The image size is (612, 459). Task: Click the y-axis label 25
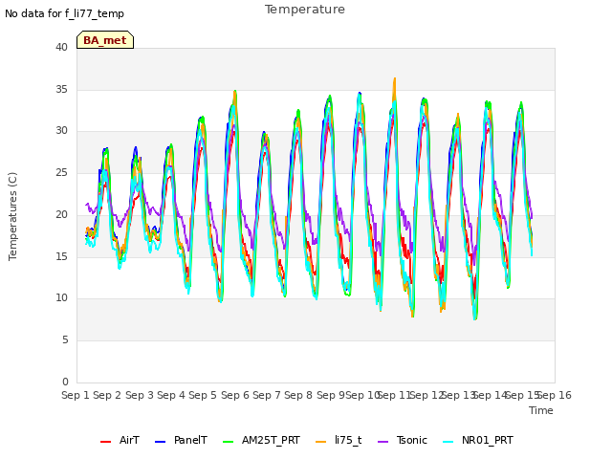click(x=61, y=172)
